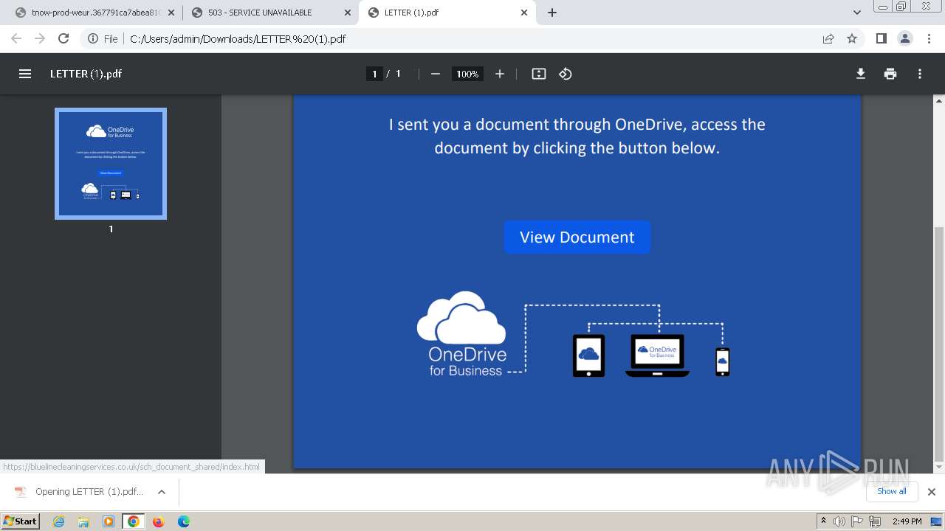The image size is (945, 531).
Task: Open the PDF viewer more actions menu
Action: (x=920, y=74)
